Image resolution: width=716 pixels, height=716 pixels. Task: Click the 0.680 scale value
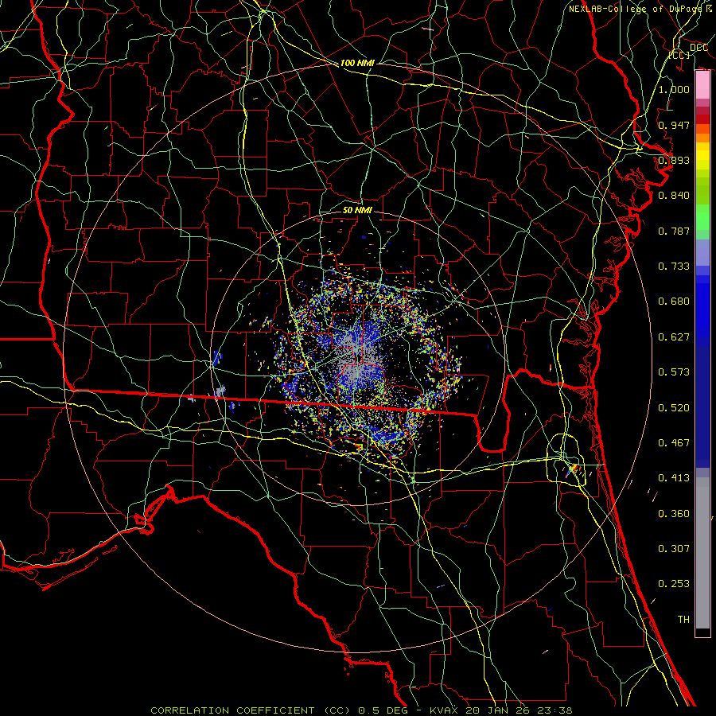click(674, 302)
